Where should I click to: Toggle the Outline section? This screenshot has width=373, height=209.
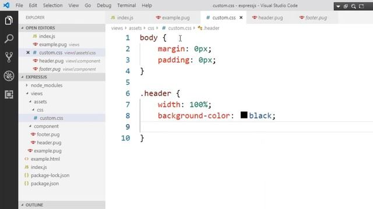click(62, 205)
